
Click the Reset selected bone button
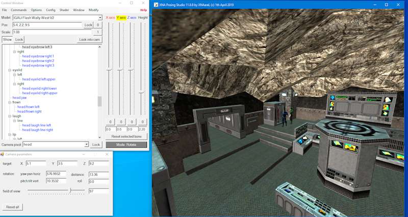click(126, 137)
